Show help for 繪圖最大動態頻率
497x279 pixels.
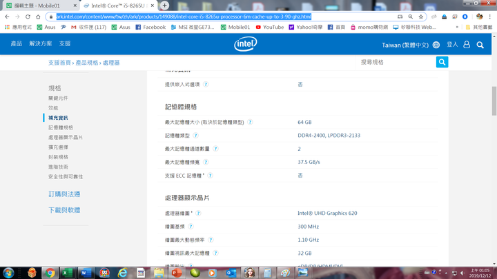211,240
